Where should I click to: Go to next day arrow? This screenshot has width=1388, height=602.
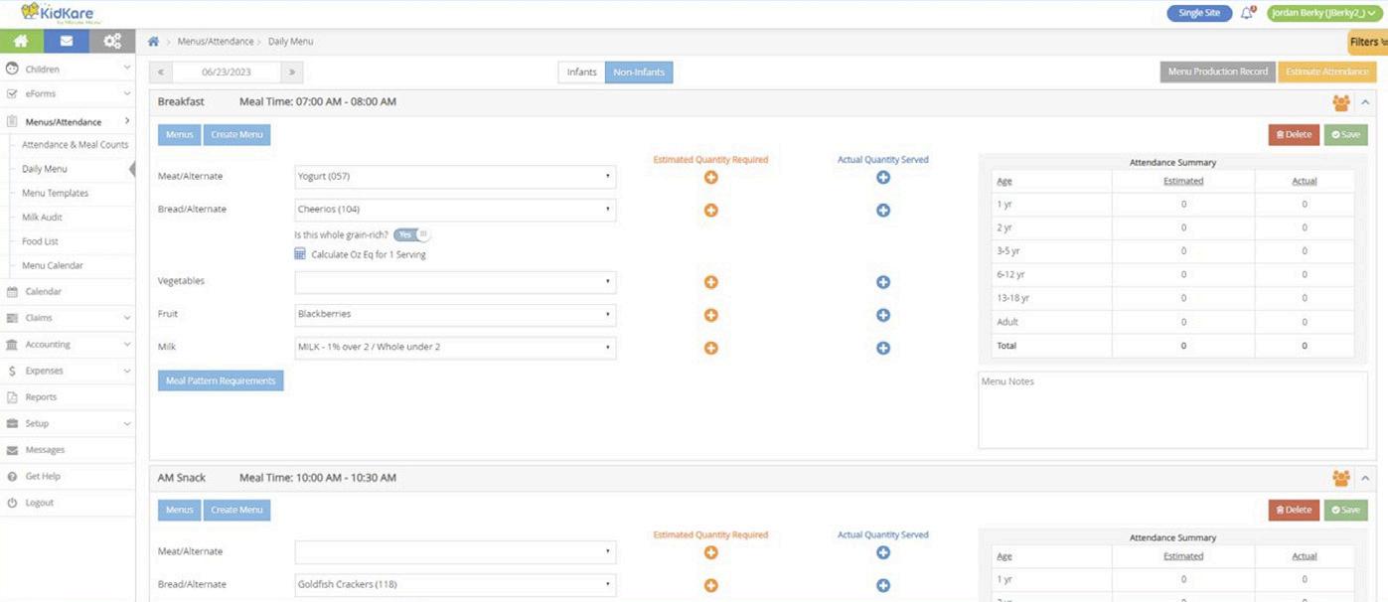(291, 72)
